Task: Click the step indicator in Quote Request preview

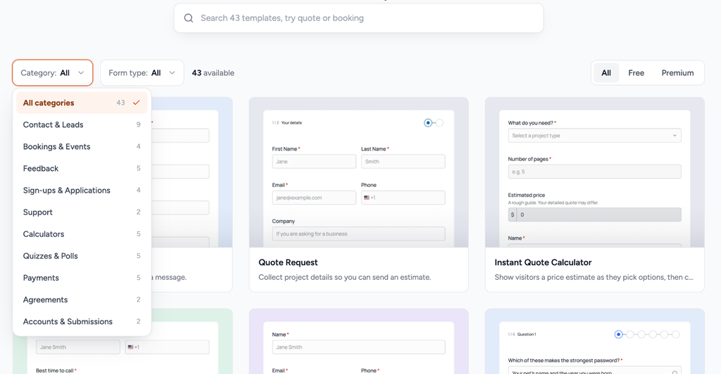Action: [434, 122]
